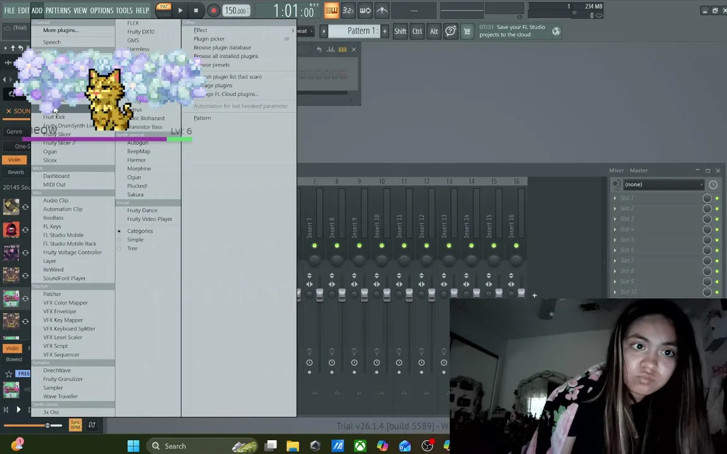The image size is (727, 454).
Task: Click the Reverb tag in the browser
Action: point(16,172)
